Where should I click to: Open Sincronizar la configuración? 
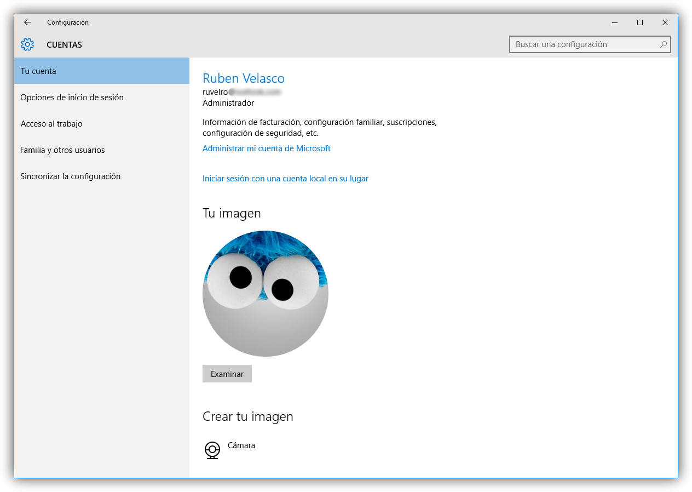click(102, 176)
